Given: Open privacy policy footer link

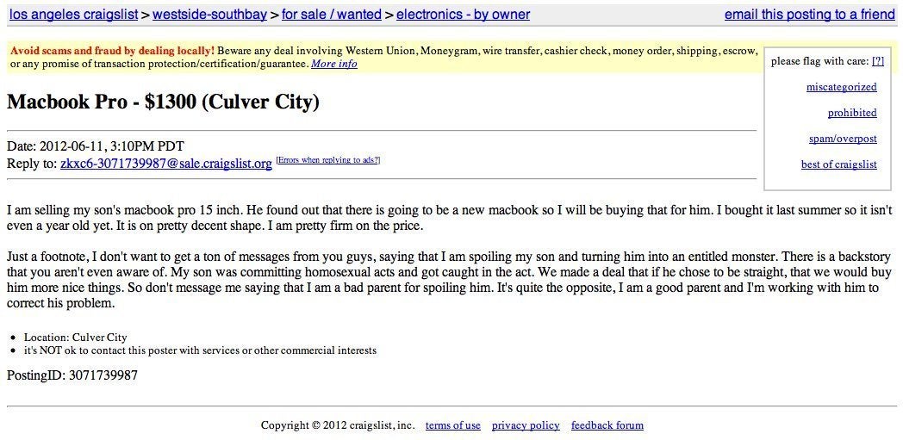Looking at the screenshot, I should [x=526, y=425].
